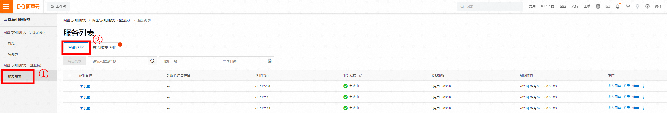Tick the select-all checkbox in table header
Viewport: 667px width, 113px height.
point(70,75)
